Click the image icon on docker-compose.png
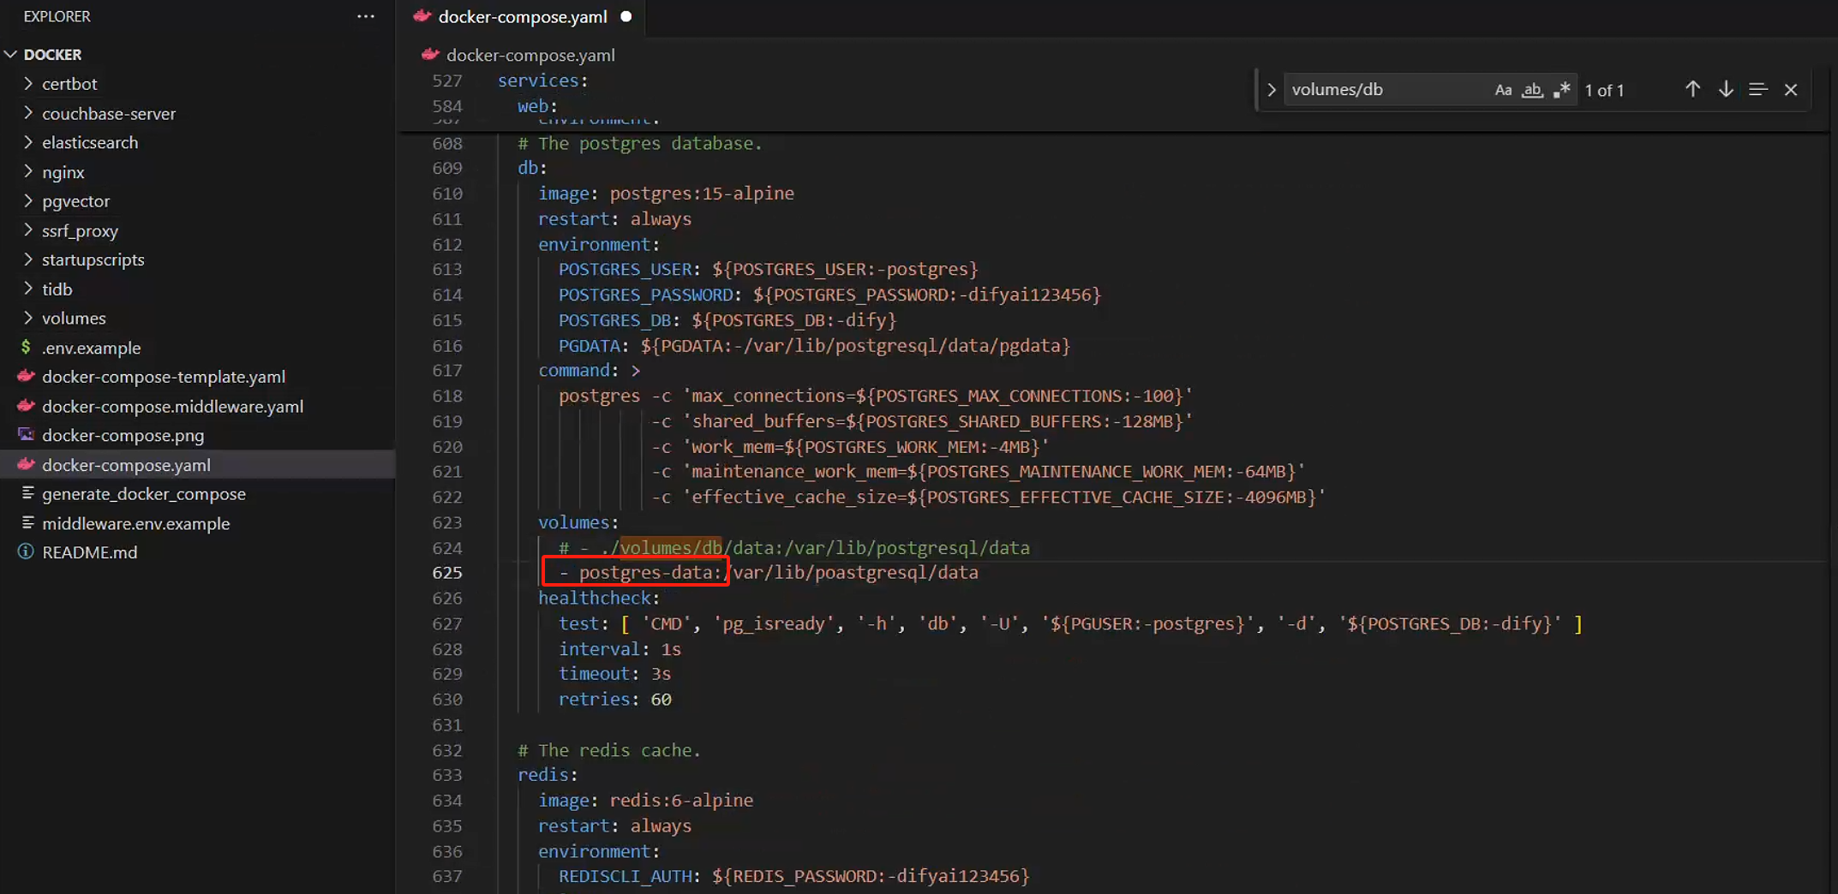This screenshot has height=894, width=1838. [x=26, y=435]
